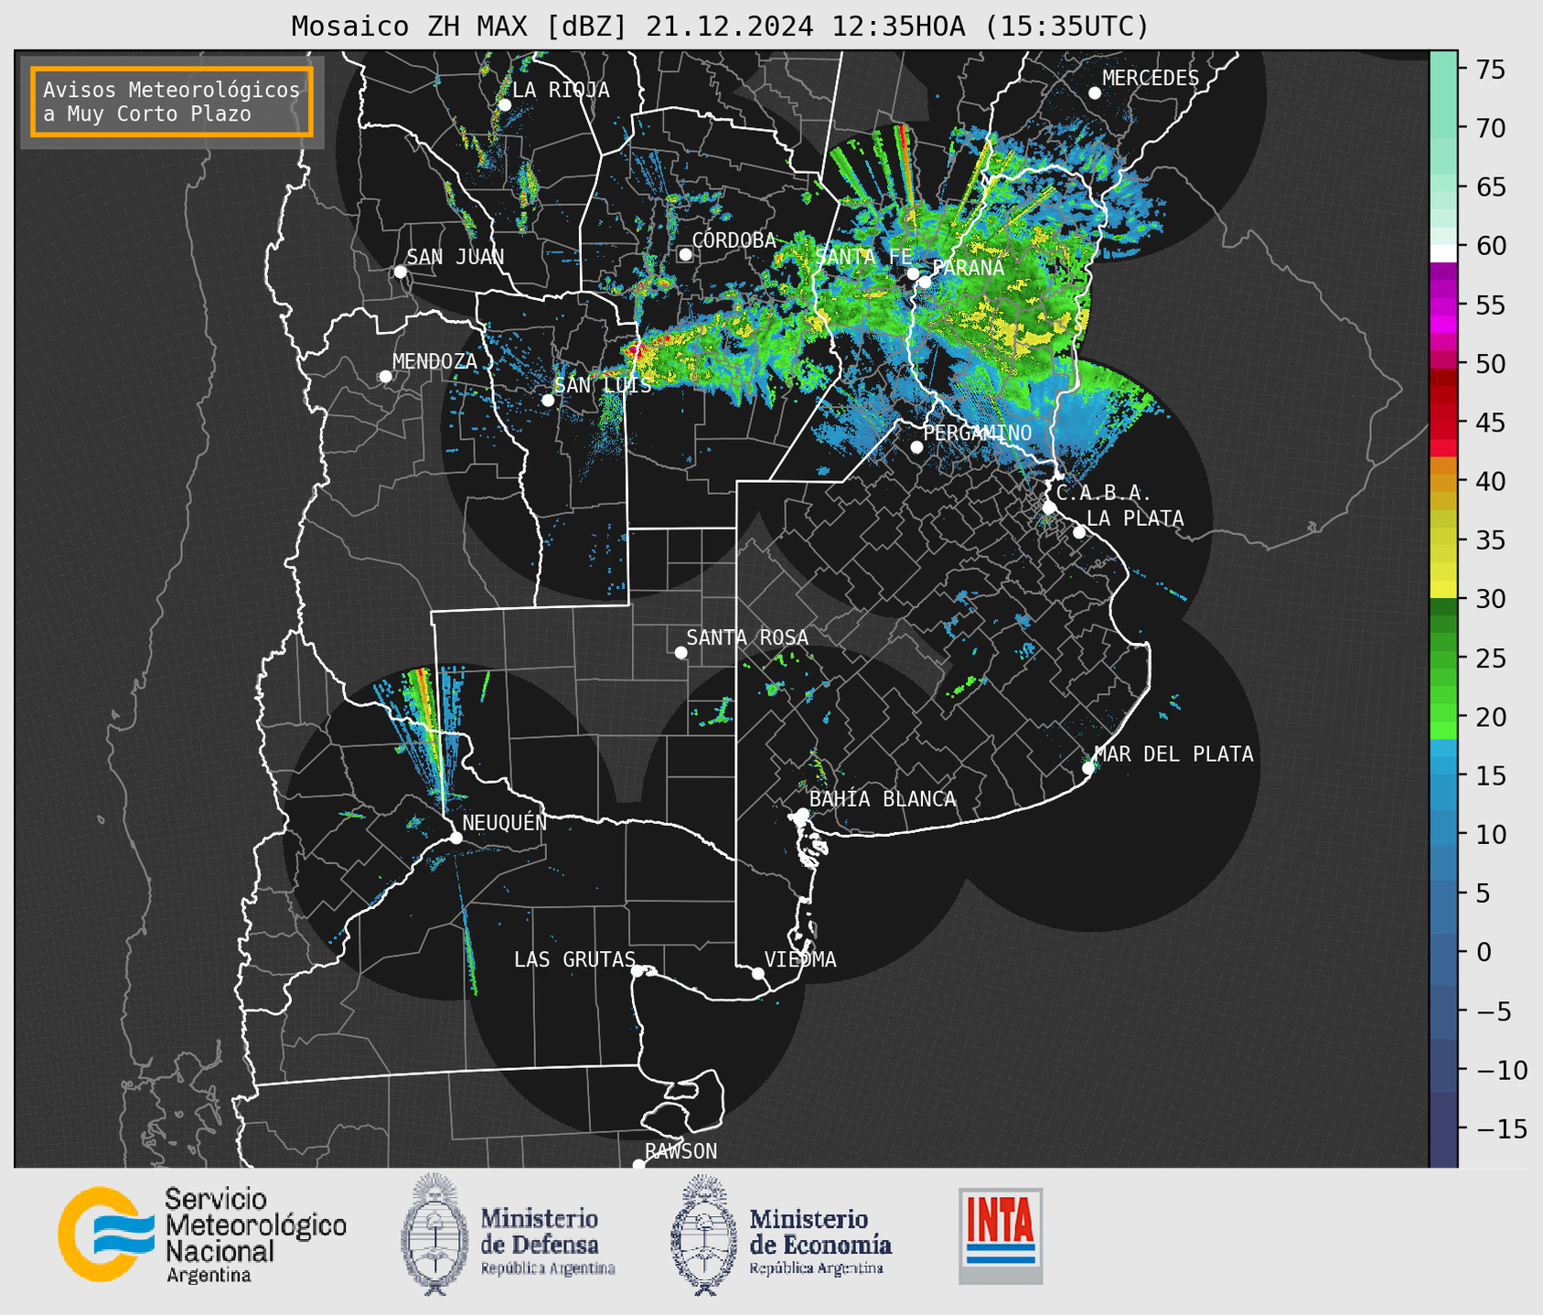Click the Avisos Meteorológicos a Muy Corto Plazo box

coord(172,102)
